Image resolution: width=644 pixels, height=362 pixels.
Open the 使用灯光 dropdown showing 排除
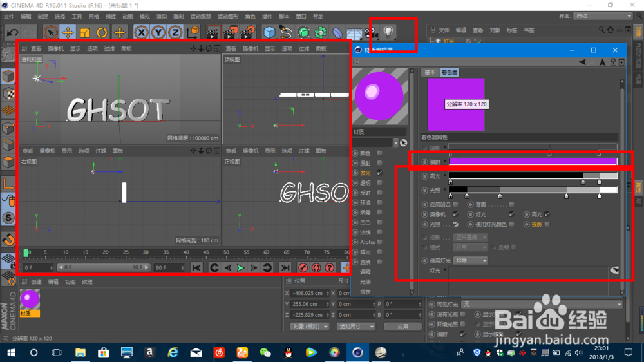coord(471,260)
